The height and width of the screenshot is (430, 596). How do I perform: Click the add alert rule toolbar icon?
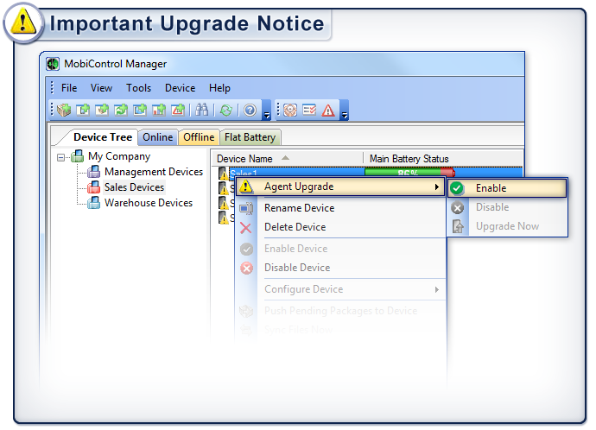[x=178, y=111]
